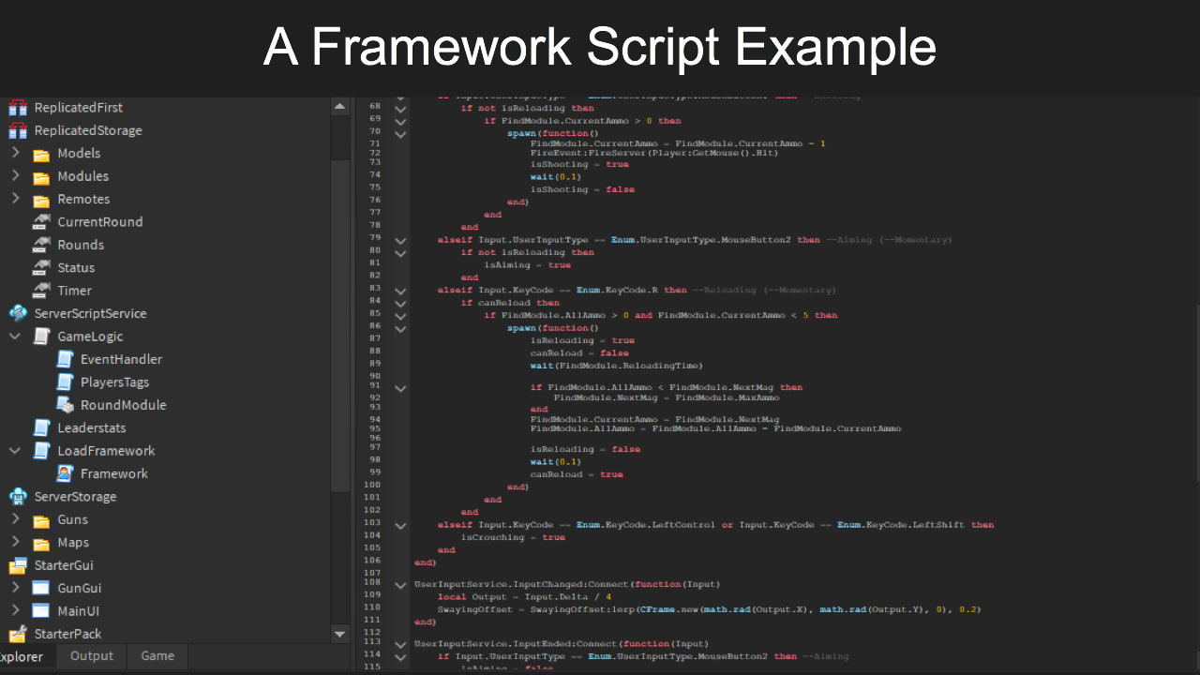The height and width of the screenshot is (675, 1200).
Task: Select the GameLogic script icon
Action: point(41,337)
